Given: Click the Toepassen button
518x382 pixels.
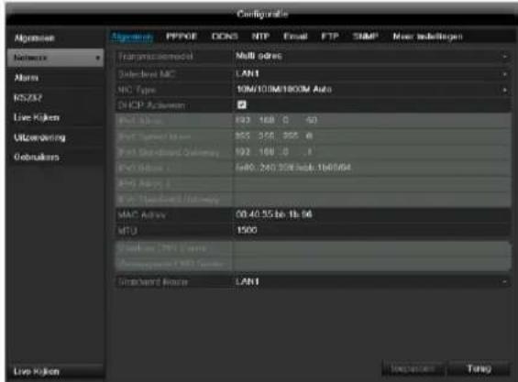Looking at the screenshot, I should (413, 368).
